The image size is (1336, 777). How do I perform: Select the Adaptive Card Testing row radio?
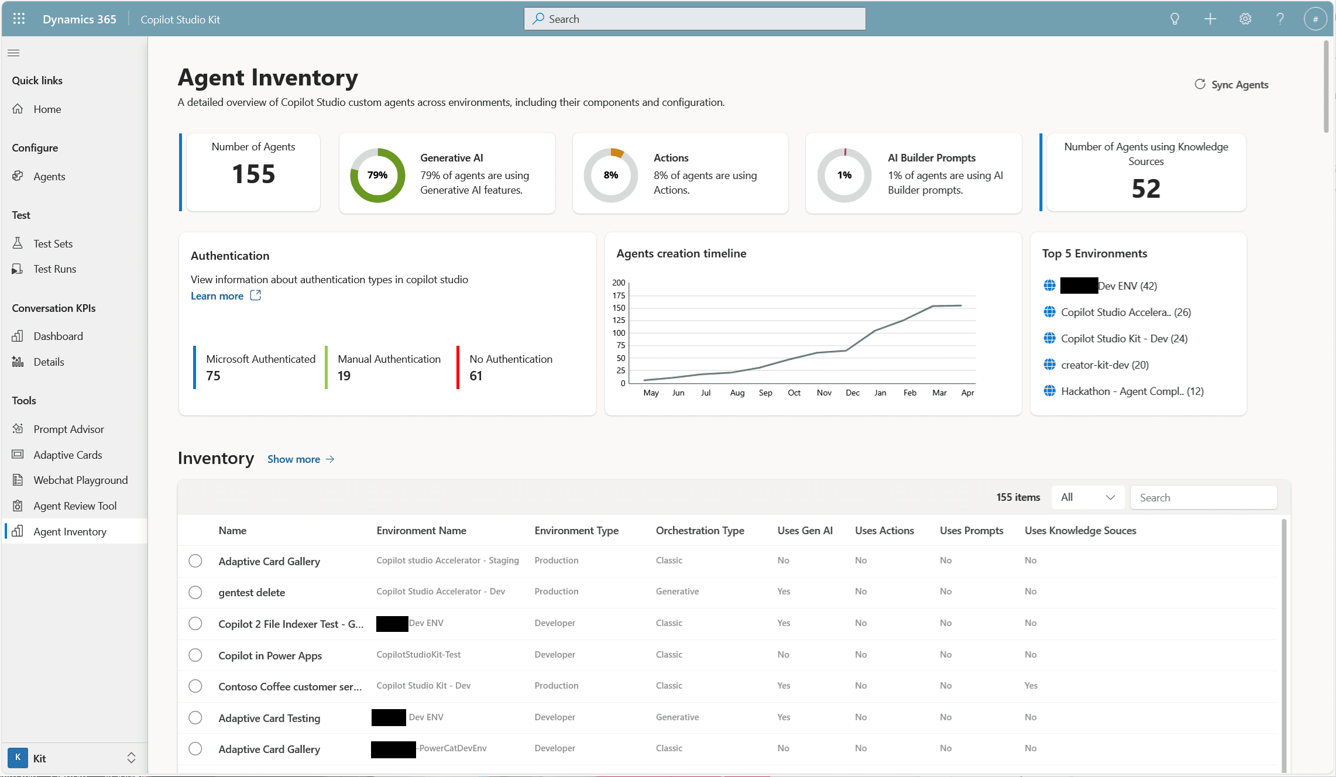click(195, 717)
